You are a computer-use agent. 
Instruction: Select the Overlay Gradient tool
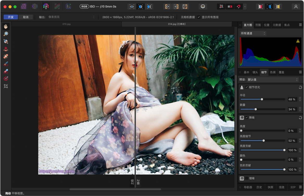pos(6,78)
